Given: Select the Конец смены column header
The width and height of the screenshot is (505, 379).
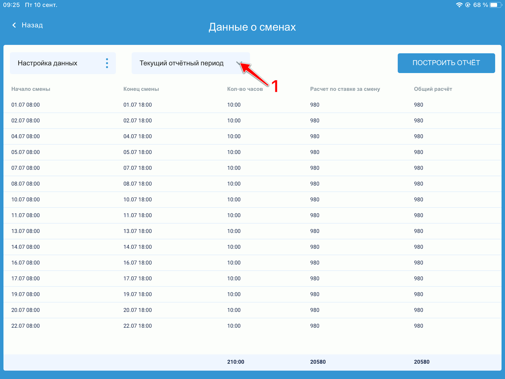Looking at the screenshot, I should (141, 89).
